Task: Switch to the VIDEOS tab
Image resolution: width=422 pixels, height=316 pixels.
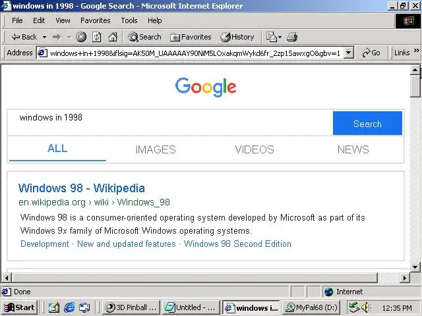Action: 255,149
